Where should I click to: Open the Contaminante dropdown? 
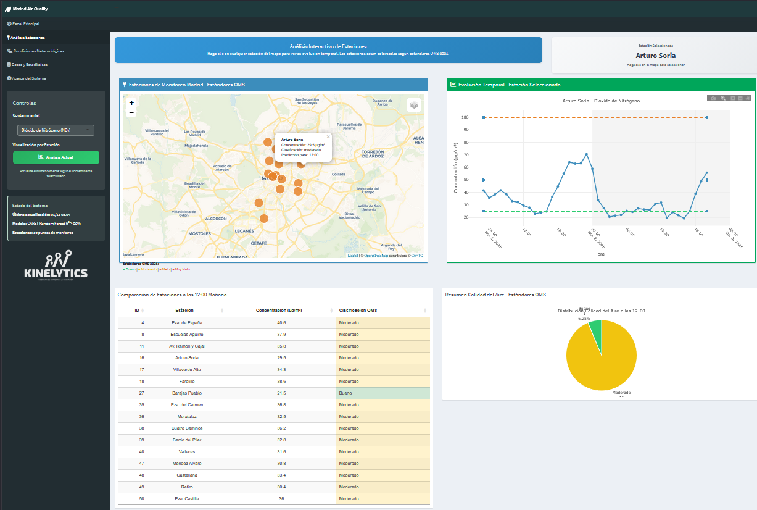coord(56,130)
